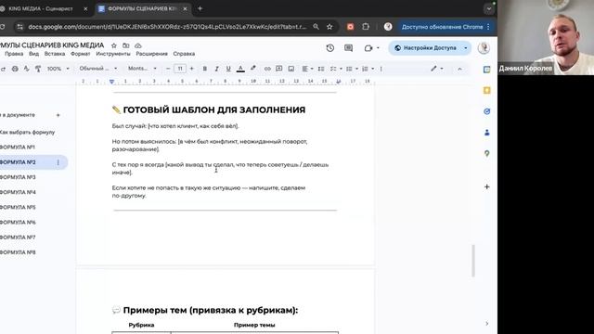594x334 pixels.
Task: Open the Chrome profile avatar
Action: point(388,27)
